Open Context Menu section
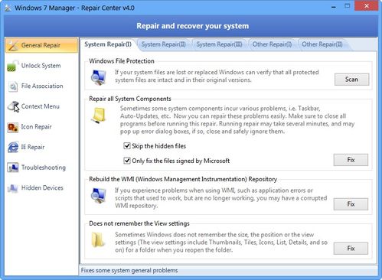Viewport: 382px width, 280px height. [x=41, y=106]
